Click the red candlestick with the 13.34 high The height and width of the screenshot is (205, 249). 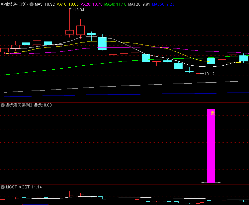click(70, 32)
